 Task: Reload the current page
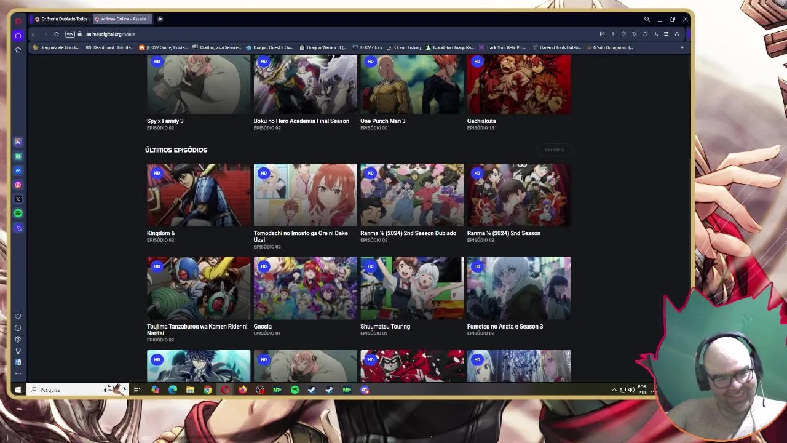click(56, 34)
